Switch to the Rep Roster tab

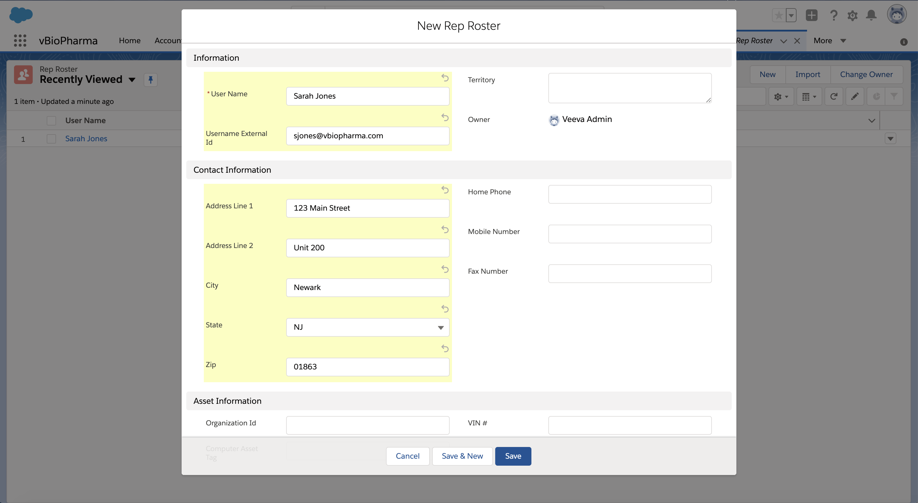tap(754, 41)
